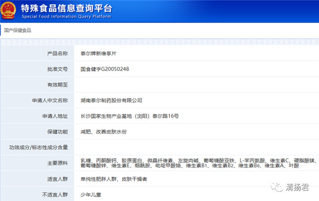Select function text 减肥、改善皮肤水份
This screenshot has height=201, width=319.
[x=104, y=132]
